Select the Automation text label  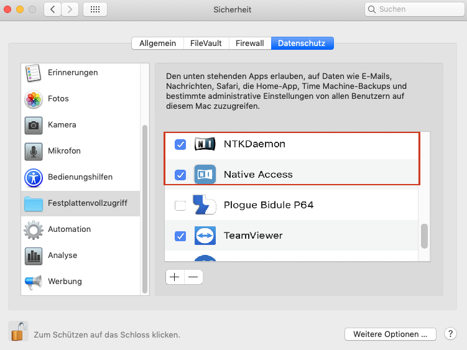70,229
